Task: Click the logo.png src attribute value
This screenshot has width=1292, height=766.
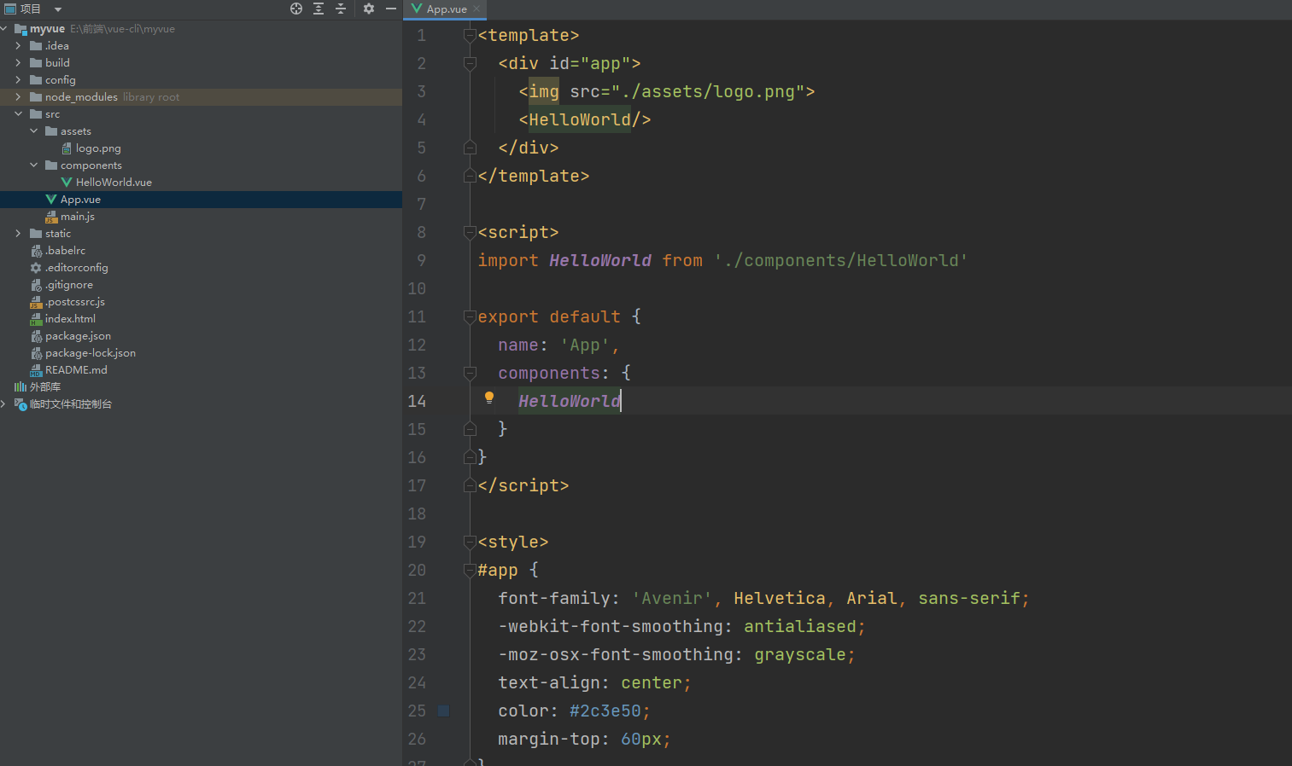Action: pyautogui.click(x=708, y=91)
